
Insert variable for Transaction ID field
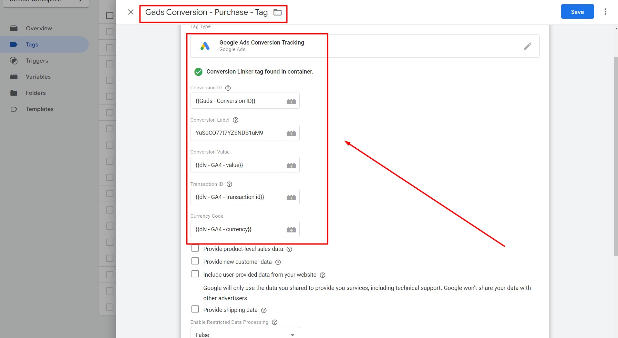click(291, 197)
